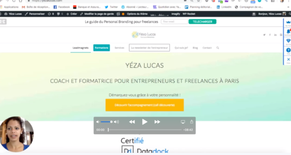Click the play button in media player
291x155 pixels.
point(144,122)
